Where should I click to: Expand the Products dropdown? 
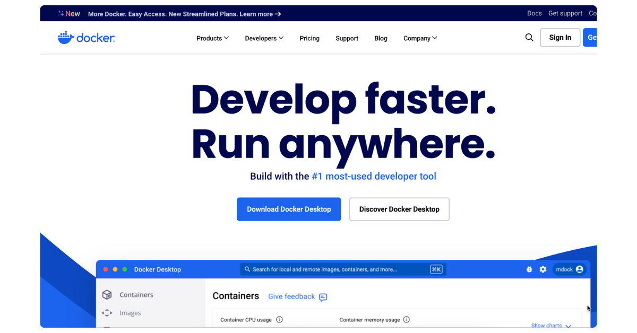212,38
